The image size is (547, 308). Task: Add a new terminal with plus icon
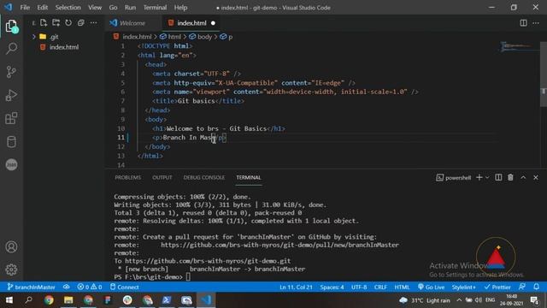point(479,177)
